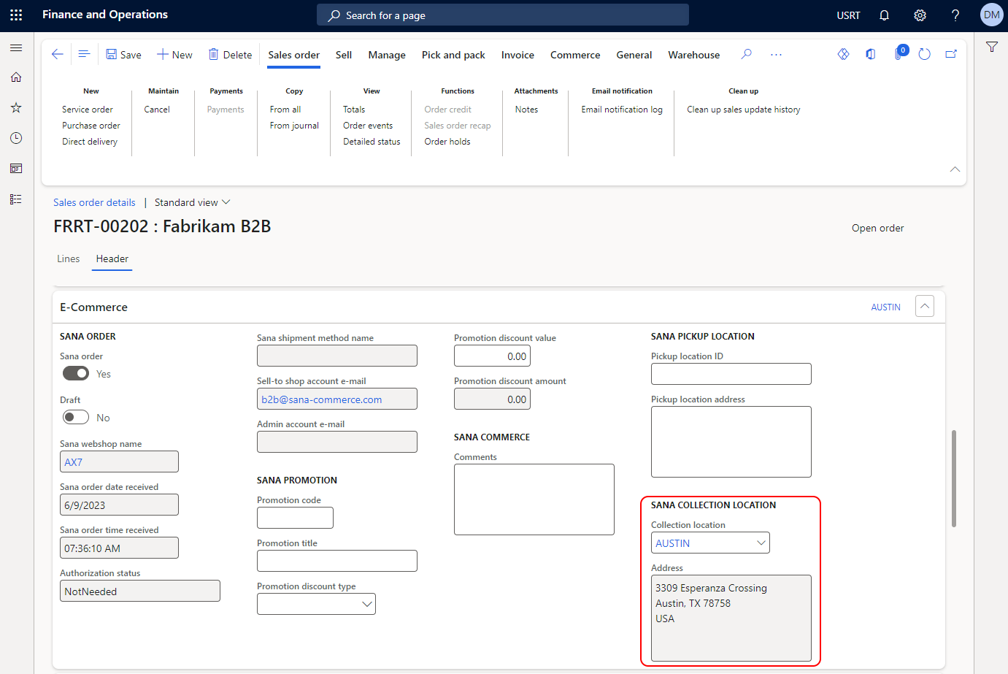The image size is (1008, 674).
Task: Go to Home in left sidebar
Action: click(16, 77)
